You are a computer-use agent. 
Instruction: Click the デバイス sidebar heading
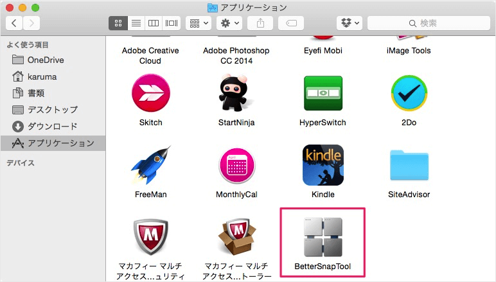click(21, 163)
